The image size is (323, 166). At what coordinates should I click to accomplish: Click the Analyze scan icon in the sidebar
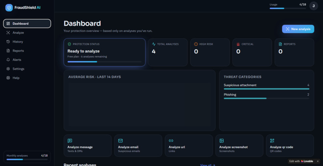coord(8,32)
